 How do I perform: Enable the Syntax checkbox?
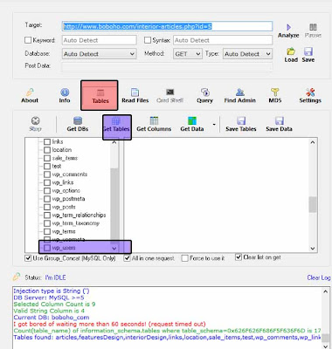[x=148, y=40]
